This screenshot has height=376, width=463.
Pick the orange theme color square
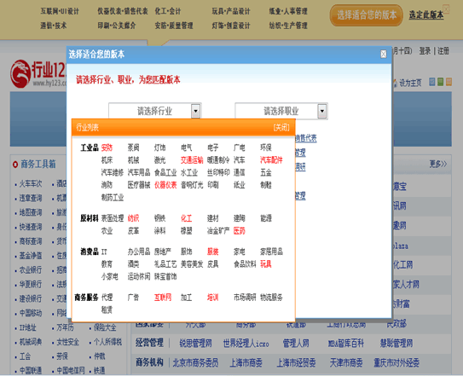pos(449,82)
